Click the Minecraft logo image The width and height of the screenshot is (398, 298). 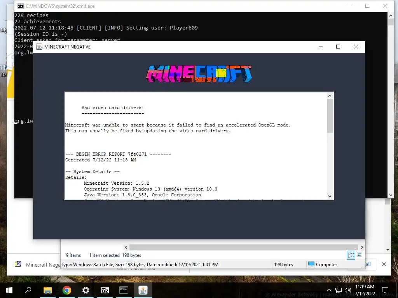[x=199, y=73]
